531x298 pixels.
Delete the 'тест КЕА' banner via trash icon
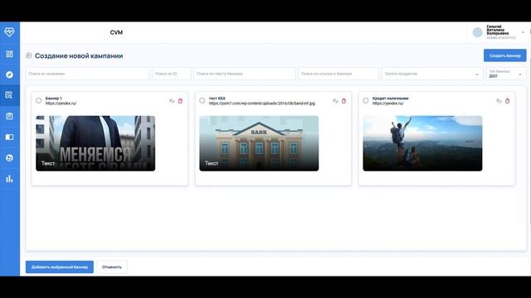click(x=343, y=101)
